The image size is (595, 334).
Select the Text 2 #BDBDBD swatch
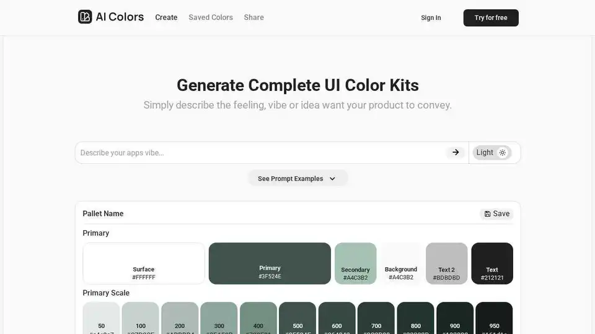[446, 263]
